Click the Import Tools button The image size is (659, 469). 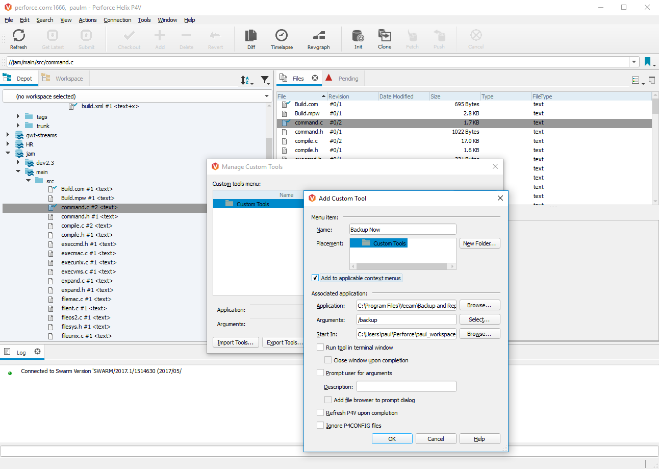[236, 342]
